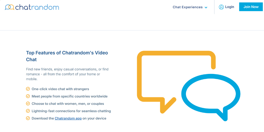Open the Chat Experiences menu

187,7
